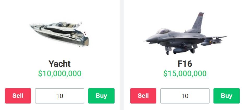Click the yacht's bow tip
Screen dimensions: 244x110
(x=31, y=25)
